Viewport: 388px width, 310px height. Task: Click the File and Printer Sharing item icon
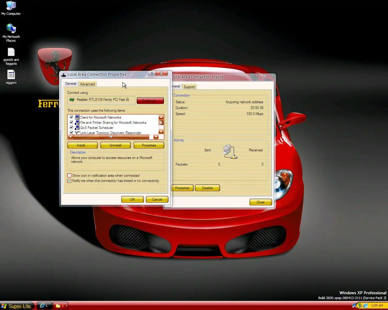[x=77, y=123]
